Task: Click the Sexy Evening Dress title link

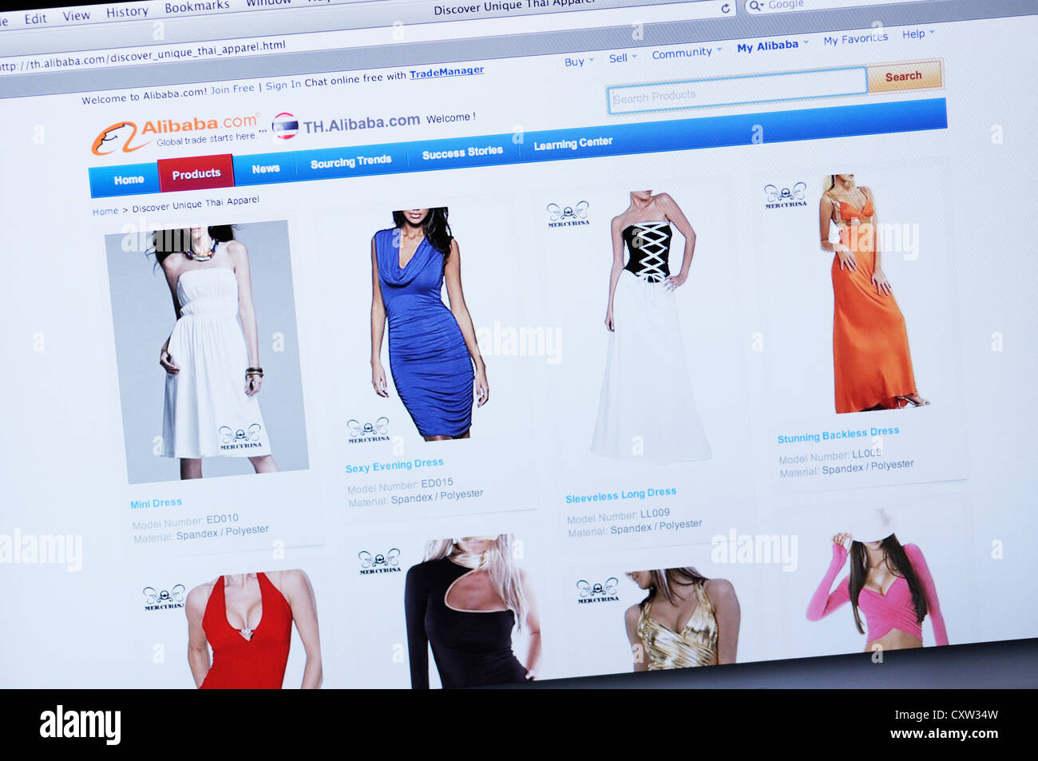Action: [394, 466]
